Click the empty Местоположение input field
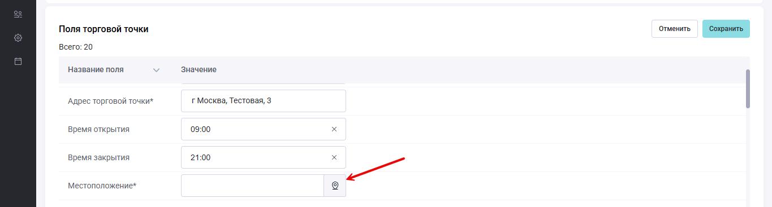The image size is (772, 207). point(252,186)
